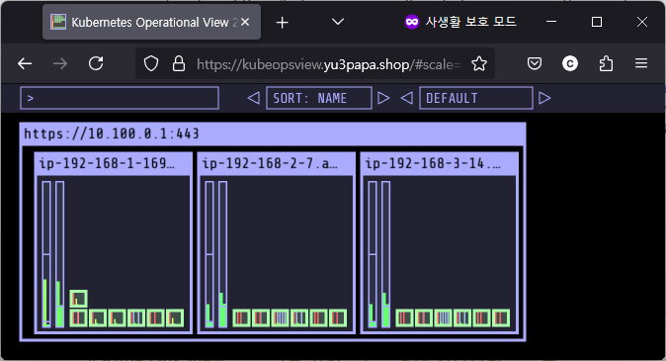
Task: Inspect memory bar of ip-192-168-1-169 node
Action: [x=60, y=254]
